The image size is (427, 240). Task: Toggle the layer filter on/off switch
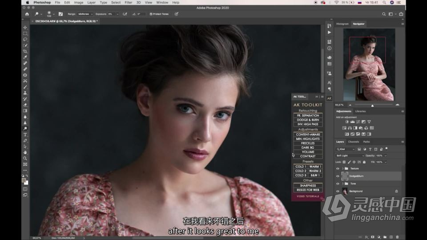point(387,148)
